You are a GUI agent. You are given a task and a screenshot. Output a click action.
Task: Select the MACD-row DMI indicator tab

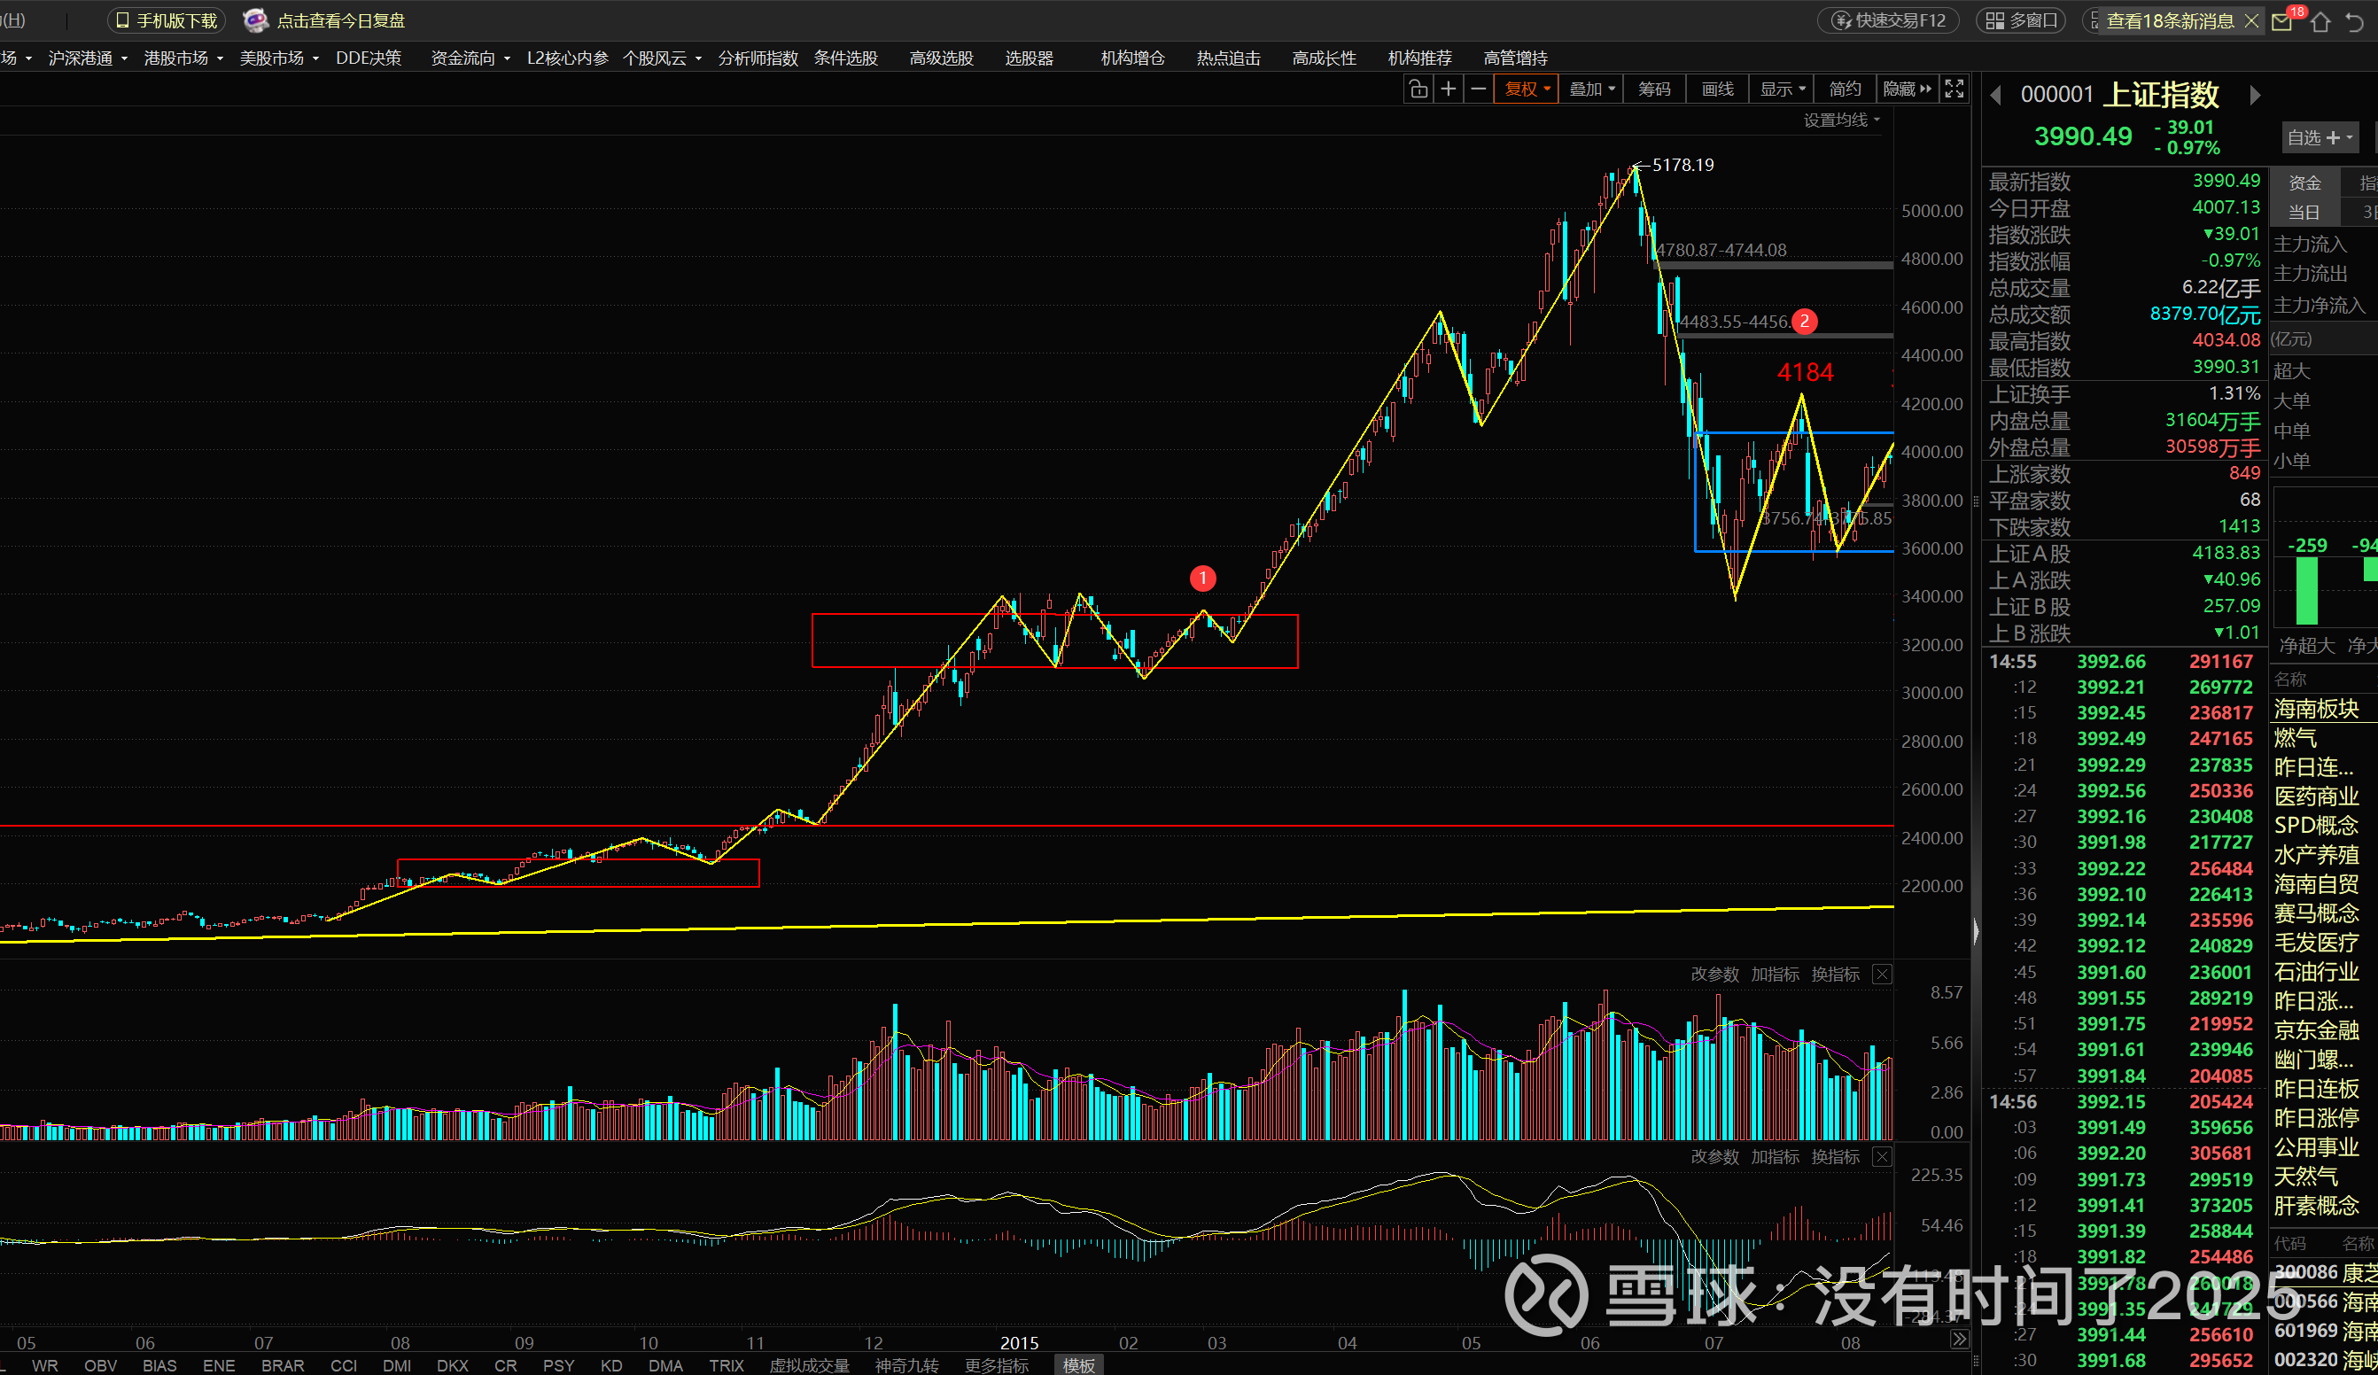click(x=396, y=1365)
